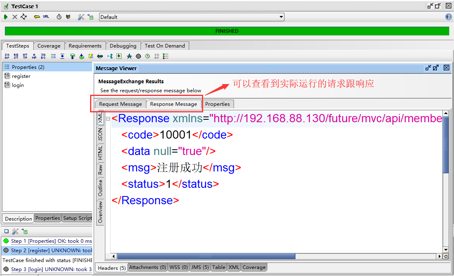
Task: Open the Attachments (0) tab
Action: pyautogui.click(x=147, y=267)
